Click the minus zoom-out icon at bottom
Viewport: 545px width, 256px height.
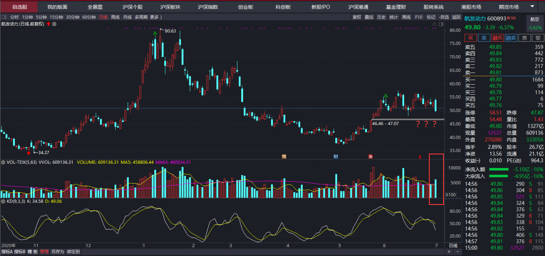pos(458,252)
